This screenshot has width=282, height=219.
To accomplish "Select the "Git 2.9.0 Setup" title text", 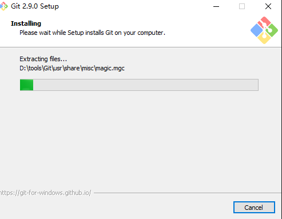I will tap(35, 6).
